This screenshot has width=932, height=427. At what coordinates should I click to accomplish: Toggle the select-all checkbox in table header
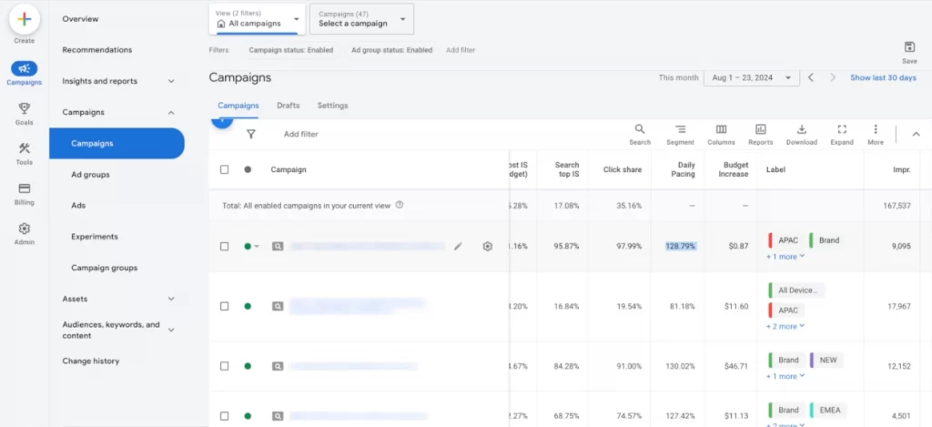click(225, 169)
